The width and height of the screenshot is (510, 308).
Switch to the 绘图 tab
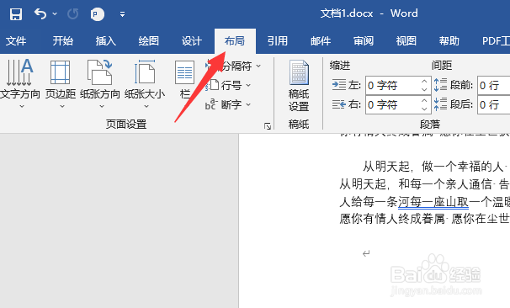click(x=149, y=41)
